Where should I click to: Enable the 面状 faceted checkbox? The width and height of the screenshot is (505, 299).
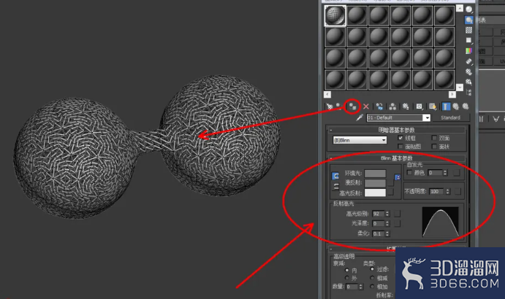(x=434, y=147)
